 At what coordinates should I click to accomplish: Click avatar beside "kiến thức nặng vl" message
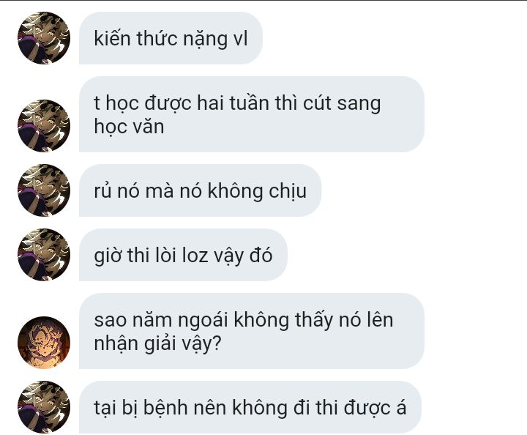44,38
